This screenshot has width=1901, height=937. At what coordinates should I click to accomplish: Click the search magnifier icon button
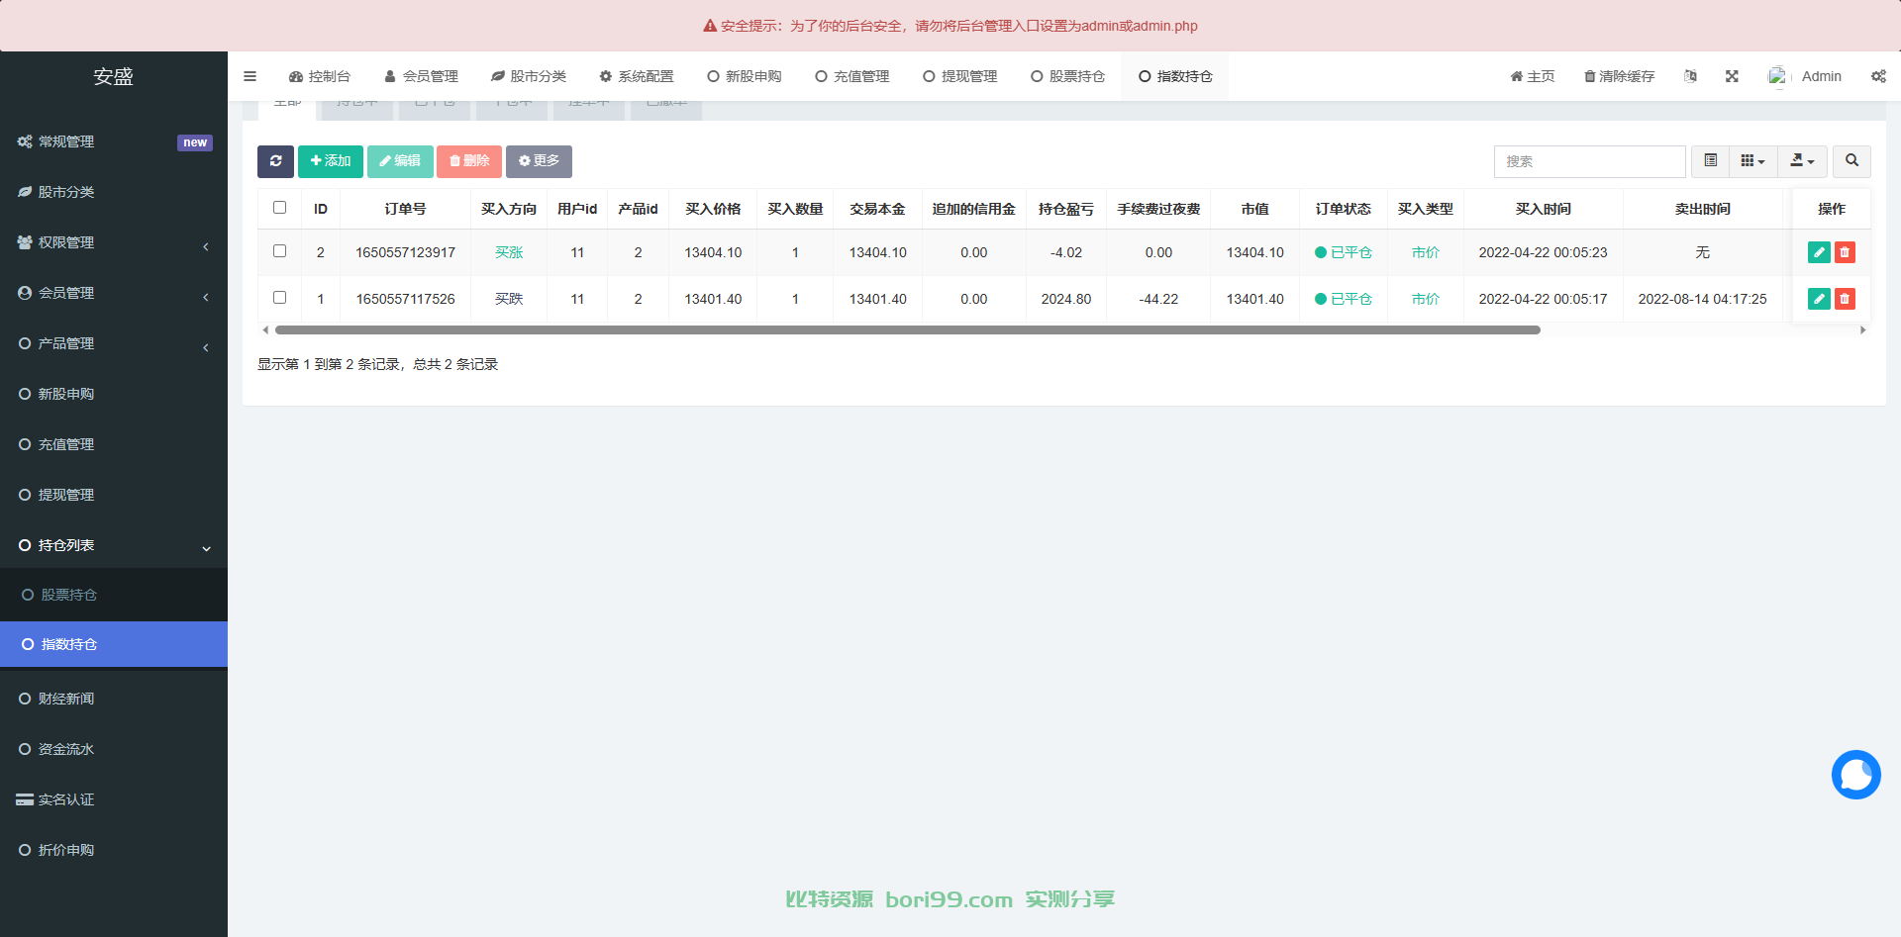[x=1851, y=161]
